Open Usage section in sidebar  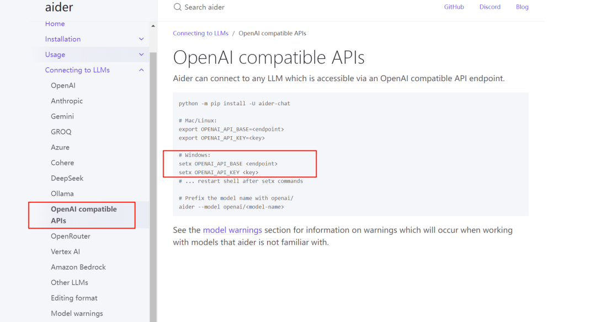click(x=55, y=55)
